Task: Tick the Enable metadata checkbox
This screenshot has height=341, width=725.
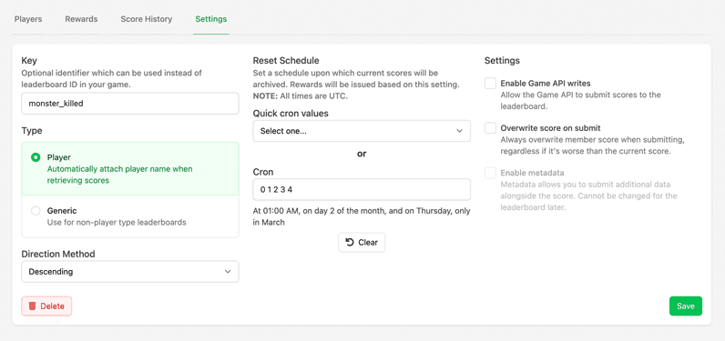Action: coord(490,173)
